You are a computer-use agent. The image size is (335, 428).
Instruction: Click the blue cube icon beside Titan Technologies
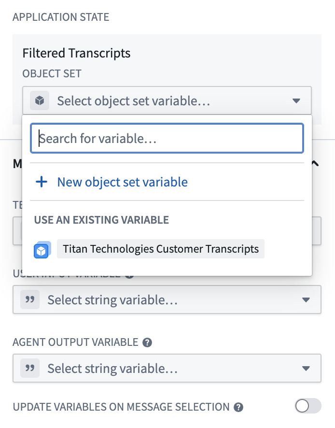[42, 249]
